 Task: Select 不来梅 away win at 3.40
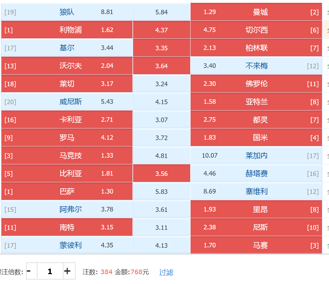pyautogui.click(x=256, y=66)
